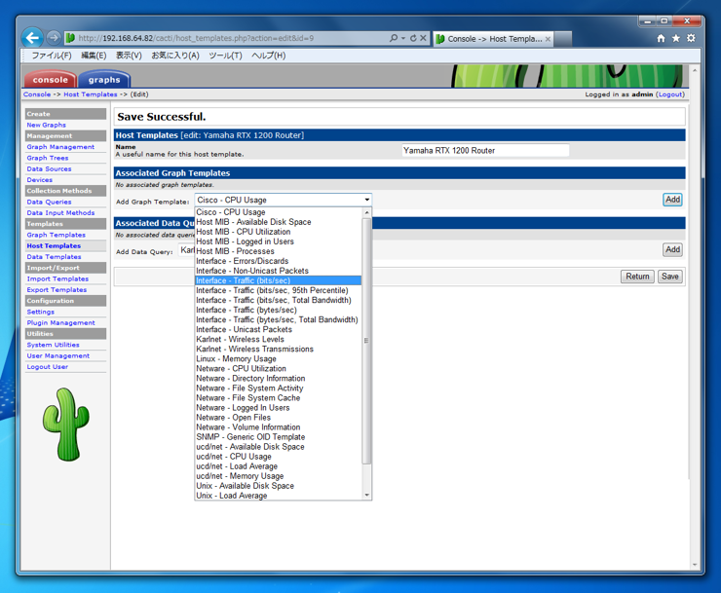Screen dimensions: 721x593
Task: Open Data Sources in sidebar
Action: click(x=49, y=168)
